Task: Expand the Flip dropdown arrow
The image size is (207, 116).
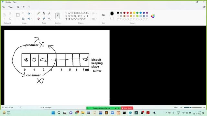Action: click(31, 19)
